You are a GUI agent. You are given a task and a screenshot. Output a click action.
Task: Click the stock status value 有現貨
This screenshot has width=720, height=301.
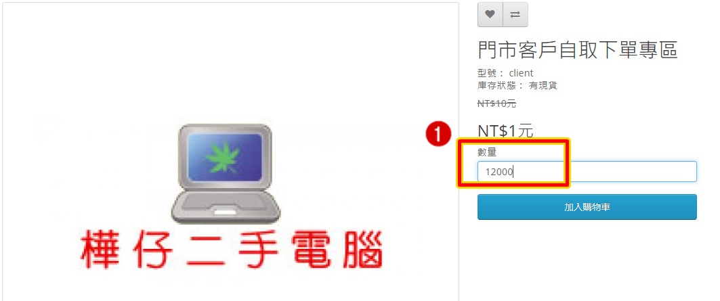pyautogui.click(x=543, y=85)
